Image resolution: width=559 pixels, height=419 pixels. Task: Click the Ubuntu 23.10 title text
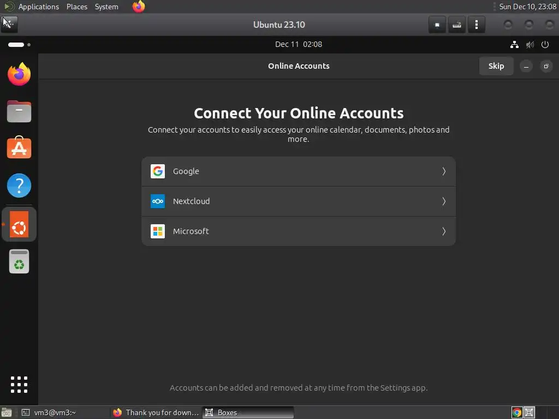pyautogui.click(x=279, y=25)
